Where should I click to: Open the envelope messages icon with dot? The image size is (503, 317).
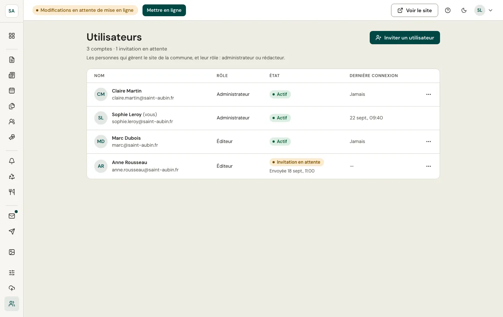point(12,216)
